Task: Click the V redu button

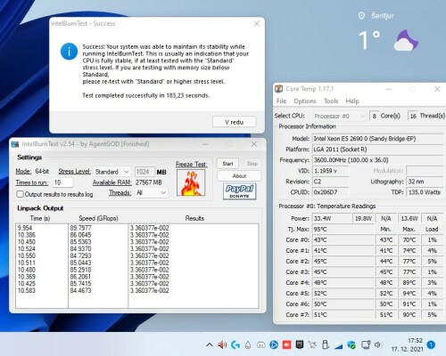Action: [234, 122]
